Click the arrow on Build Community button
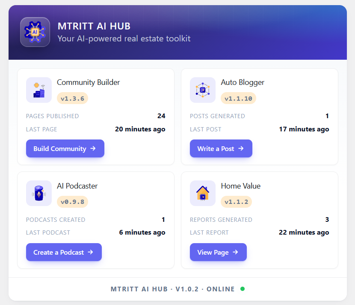The width and height of the screenshot is (355, 305). [x=93, y=148]
